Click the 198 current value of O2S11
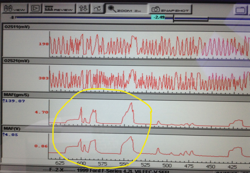 pos(43,44)
